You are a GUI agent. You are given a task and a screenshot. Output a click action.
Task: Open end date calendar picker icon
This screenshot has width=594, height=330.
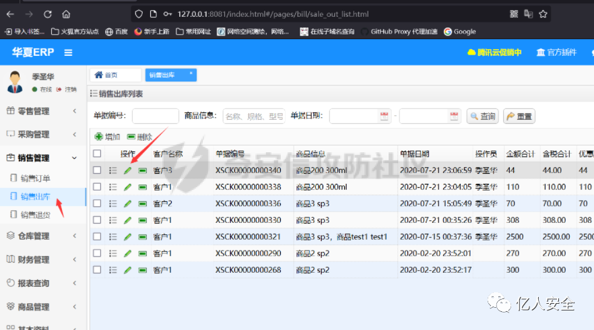point(454,117)
